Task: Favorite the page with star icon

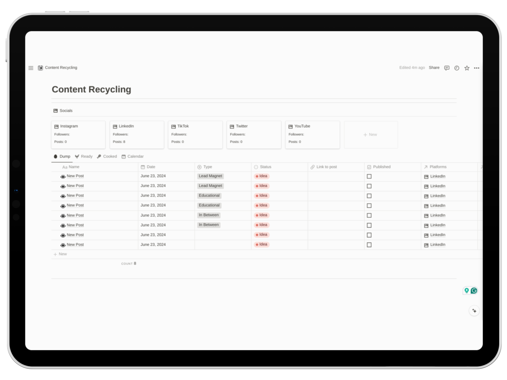Action: pyautogui.click(x=467, y=68)
